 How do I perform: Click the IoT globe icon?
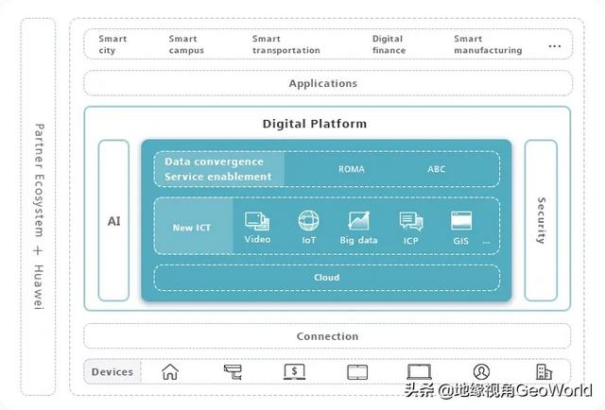(309, 221)
